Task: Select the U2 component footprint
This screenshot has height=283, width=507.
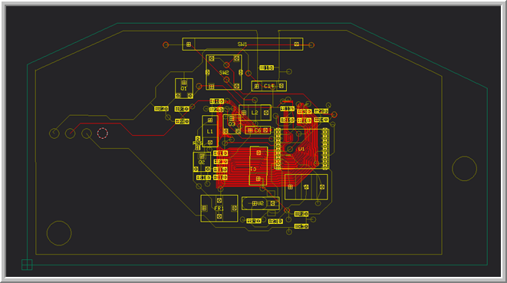Action: (x=261, y=203)
